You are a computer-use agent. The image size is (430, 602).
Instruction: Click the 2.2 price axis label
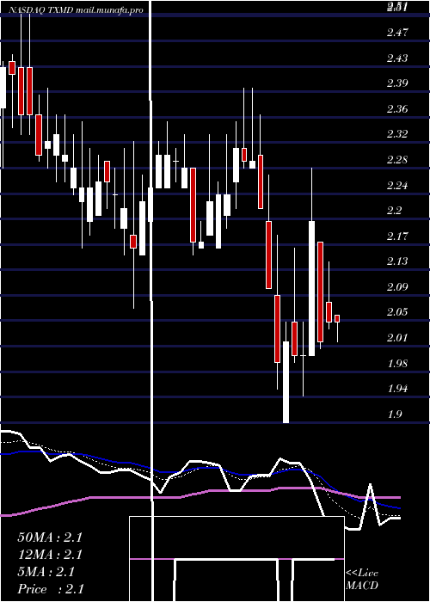coord(394,211)
